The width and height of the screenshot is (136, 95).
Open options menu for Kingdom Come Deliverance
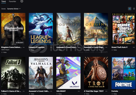(x=24, y=47)
